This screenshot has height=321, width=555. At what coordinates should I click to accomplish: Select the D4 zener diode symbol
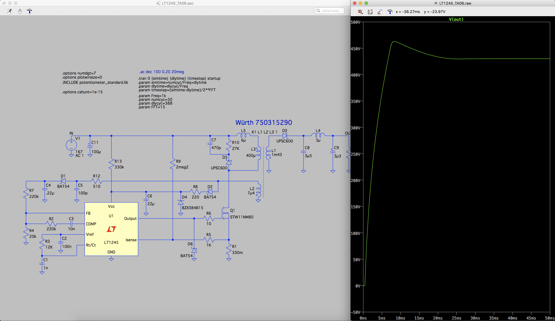tap(181, 202)
